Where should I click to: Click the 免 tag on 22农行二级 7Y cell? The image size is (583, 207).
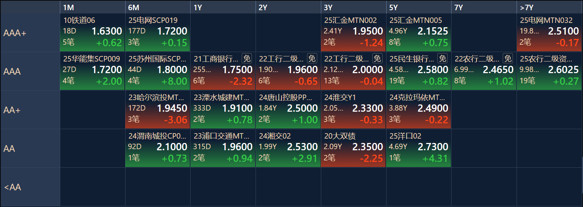[x=508, y=59]
